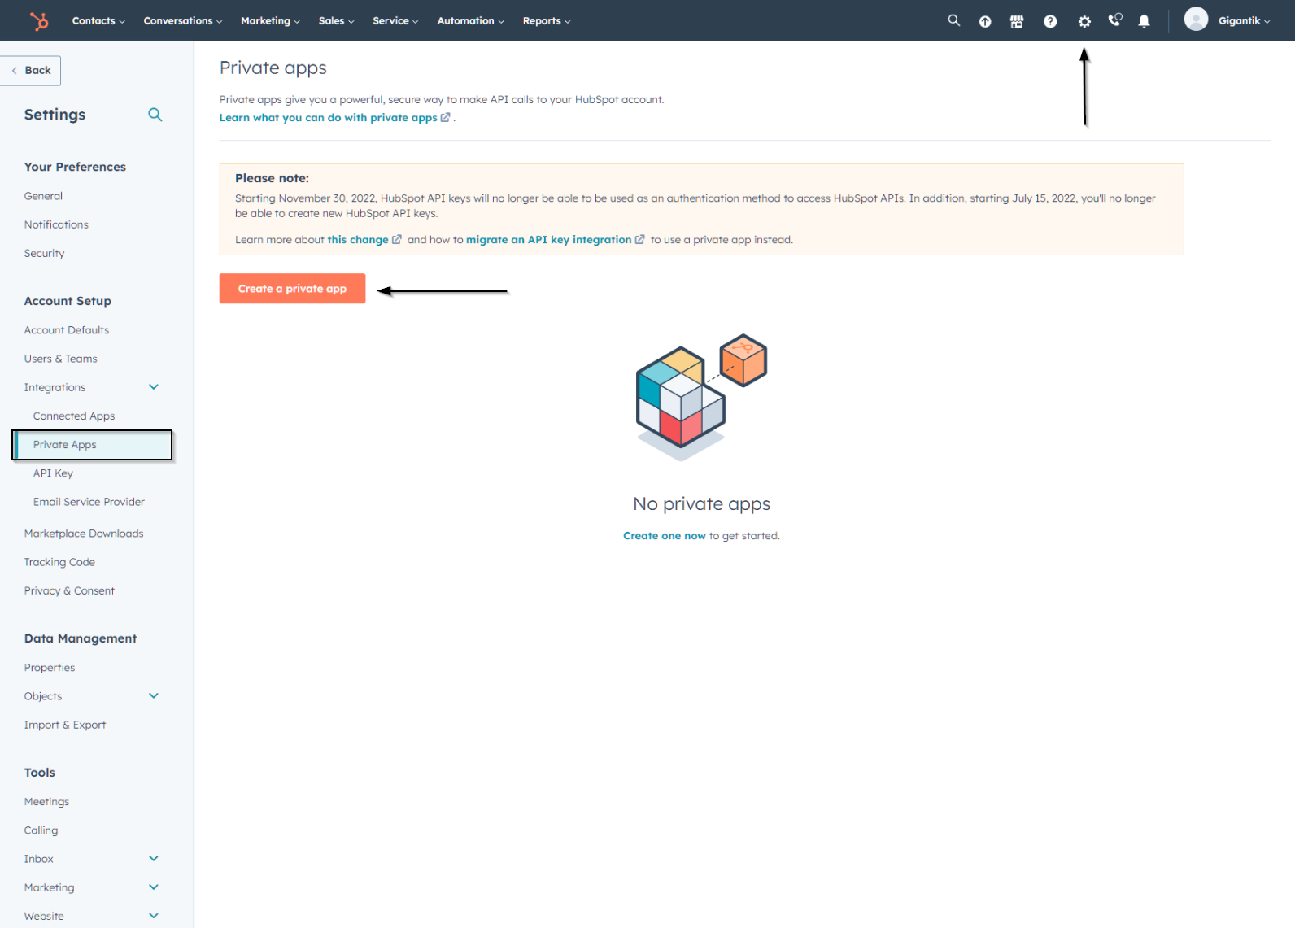
Task: Open the Sales menu
Action: (336, 21)
